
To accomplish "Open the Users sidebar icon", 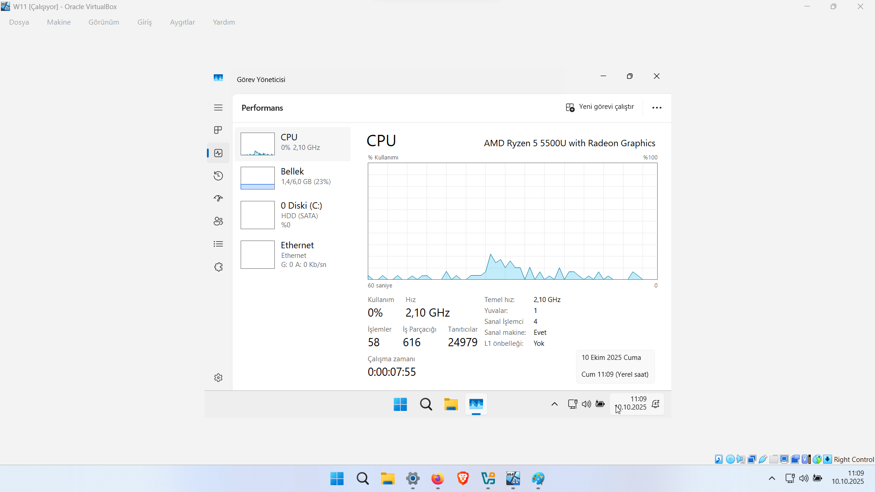I will (218, 221).
